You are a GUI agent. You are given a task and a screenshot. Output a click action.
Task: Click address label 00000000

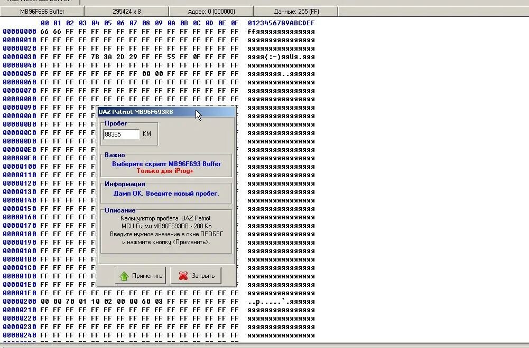[20, 32]
